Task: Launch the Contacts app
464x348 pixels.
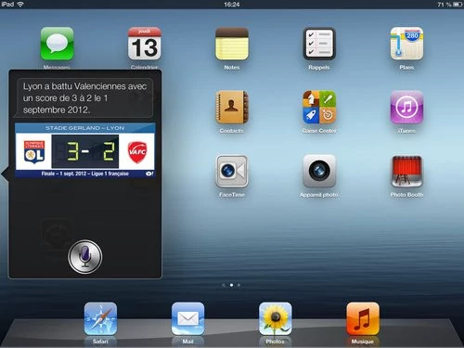Action: (x=232, y=108)
